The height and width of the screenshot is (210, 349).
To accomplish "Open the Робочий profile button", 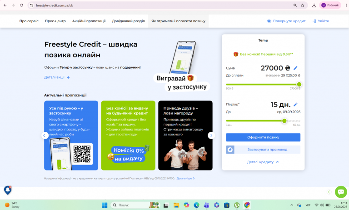I will click(x=330, y=5).
